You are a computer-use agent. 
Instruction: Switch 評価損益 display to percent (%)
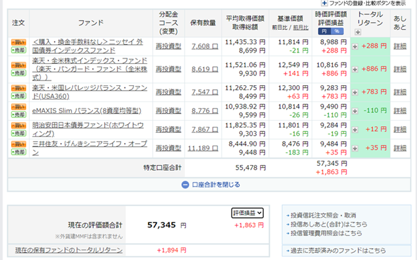coord(336,31)
